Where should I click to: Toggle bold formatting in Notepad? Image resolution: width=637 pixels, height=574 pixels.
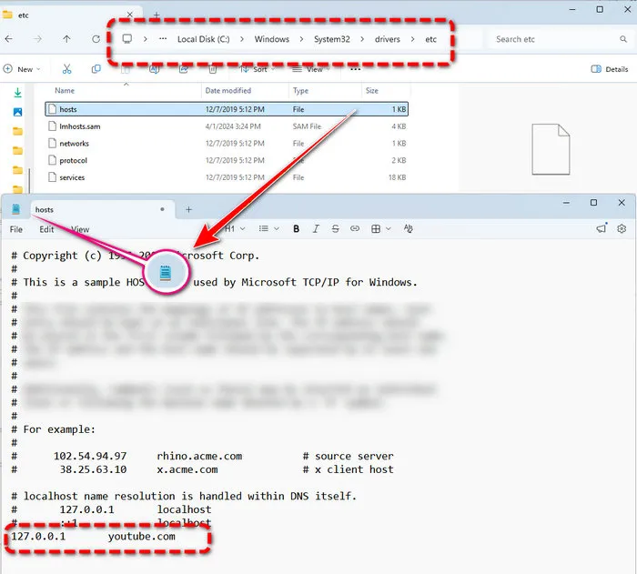296,229
